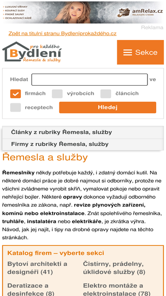
Task: Enable the výrobcích checkbox
Action: coord(57,94)
